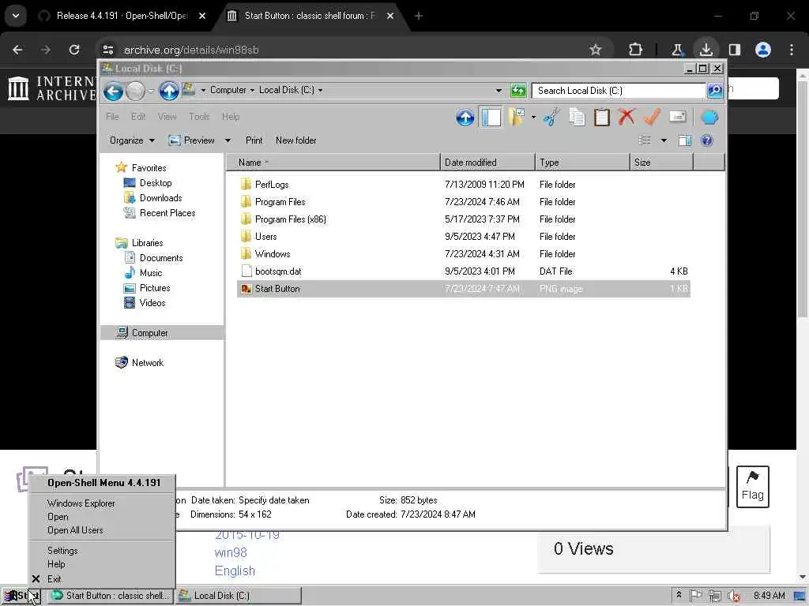Click the Explorer search magnifier button
The height and width of the screenshot is (606, 809).
(714, 91)
